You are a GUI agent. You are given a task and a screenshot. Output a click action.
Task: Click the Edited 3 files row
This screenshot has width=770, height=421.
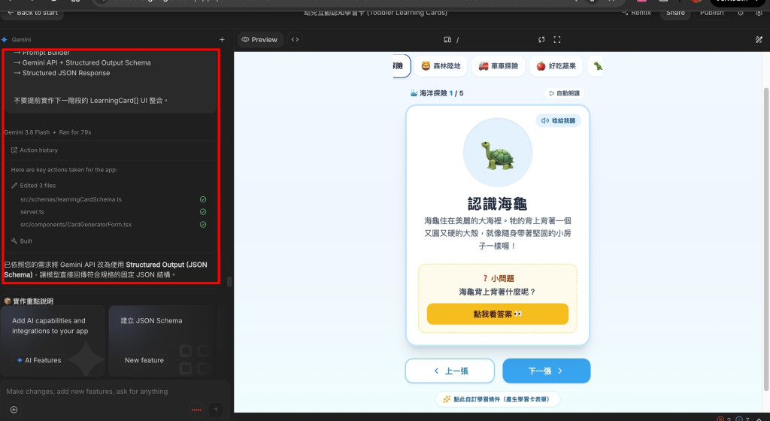(33, 186)
